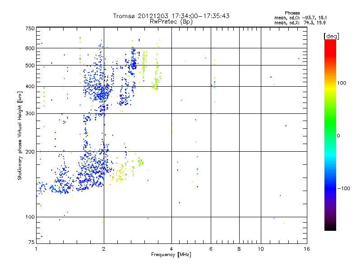Click the y-axis label "Stationary phase Virtual Height [km]"
Image resolution: width=361 pixels, height=271 pixels.
point(20,135)
